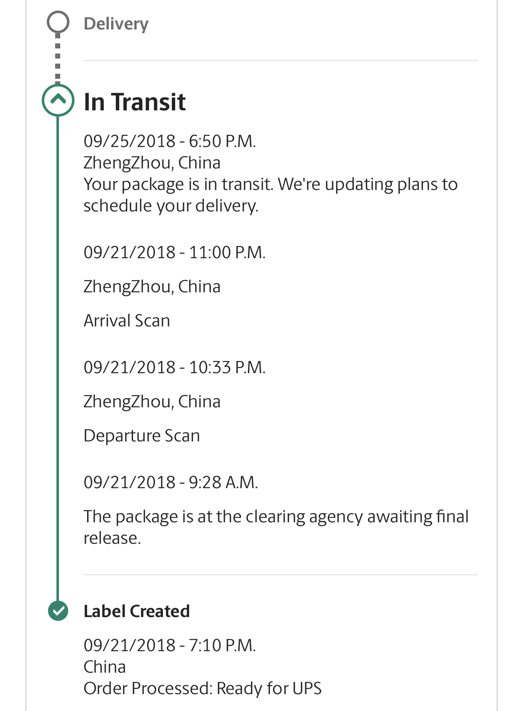Click the China location under Label Created
Image resolution: width=523 pixels, height=711 pixels.
(104, 667)
